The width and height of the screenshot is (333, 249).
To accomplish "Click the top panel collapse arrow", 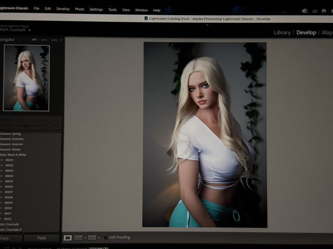I will point(207,25).
